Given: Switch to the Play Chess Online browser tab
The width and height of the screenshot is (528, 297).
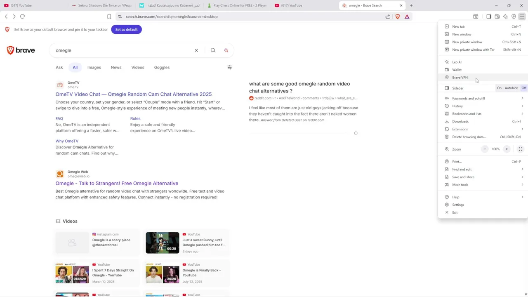Looking at the screenshot, I should click(x=237, y=5).
